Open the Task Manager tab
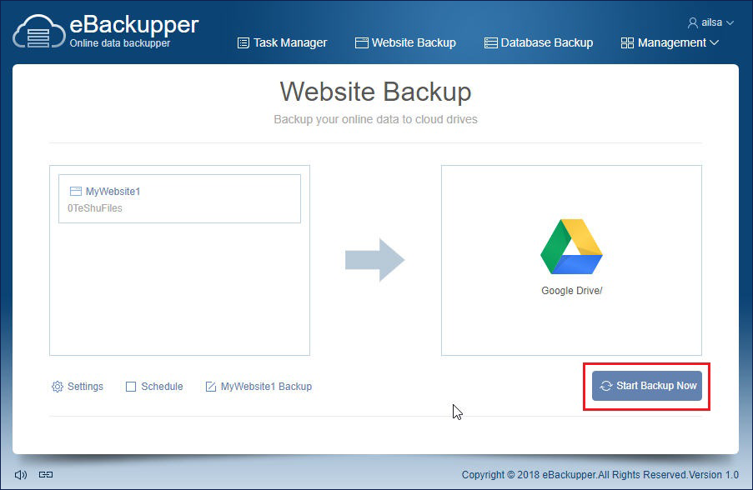This screenshot has height=490, width=753. [282, 42]
